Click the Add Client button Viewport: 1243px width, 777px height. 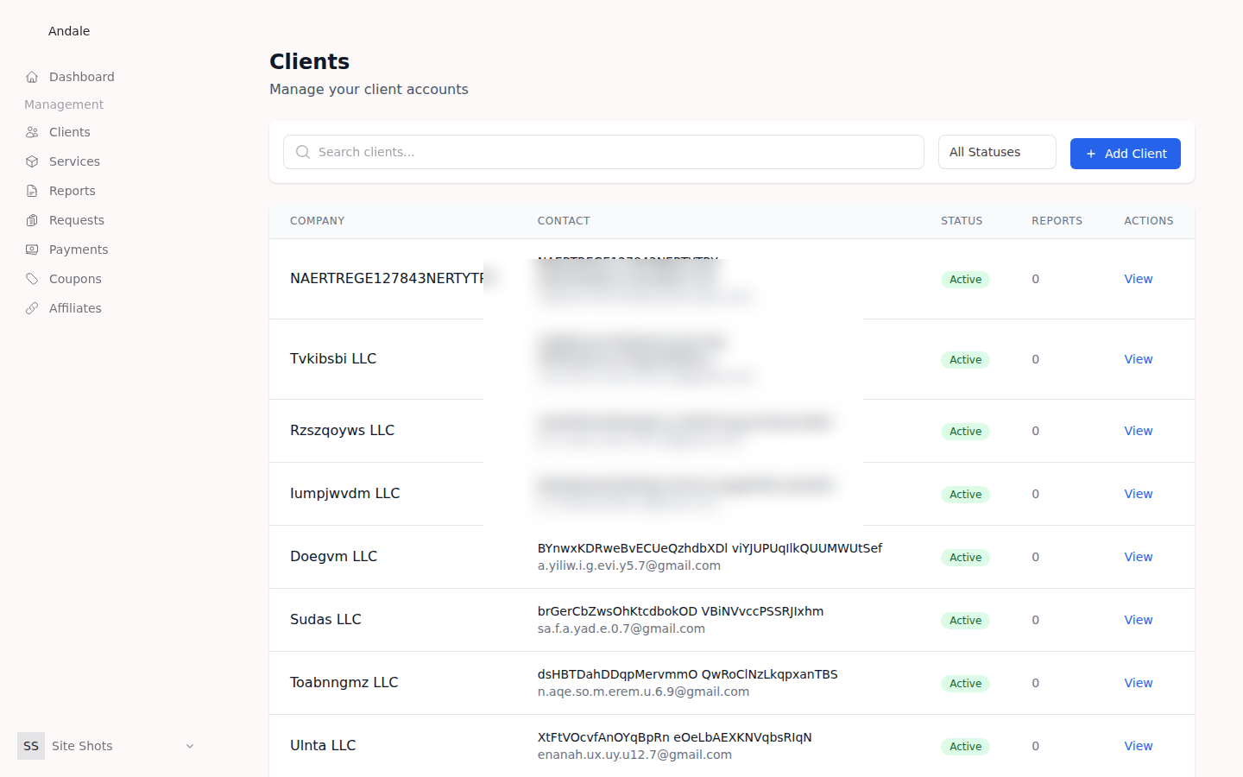[1125, 154]
